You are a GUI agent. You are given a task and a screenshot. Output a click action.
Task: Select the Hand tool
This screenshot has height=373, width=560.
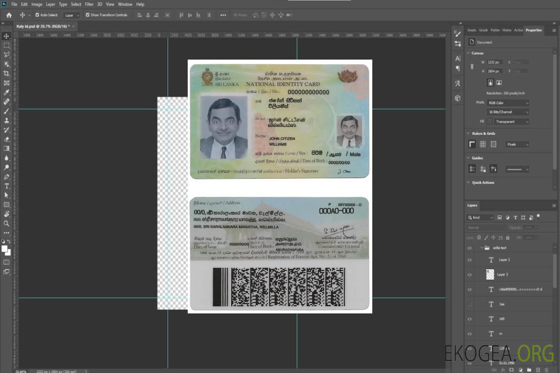click(6, 214)
